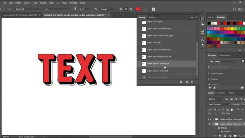The height and width of the screenshot is (138, 245).
Task: Select Depth and shadow to the left
Action: (x=166, y=57)
